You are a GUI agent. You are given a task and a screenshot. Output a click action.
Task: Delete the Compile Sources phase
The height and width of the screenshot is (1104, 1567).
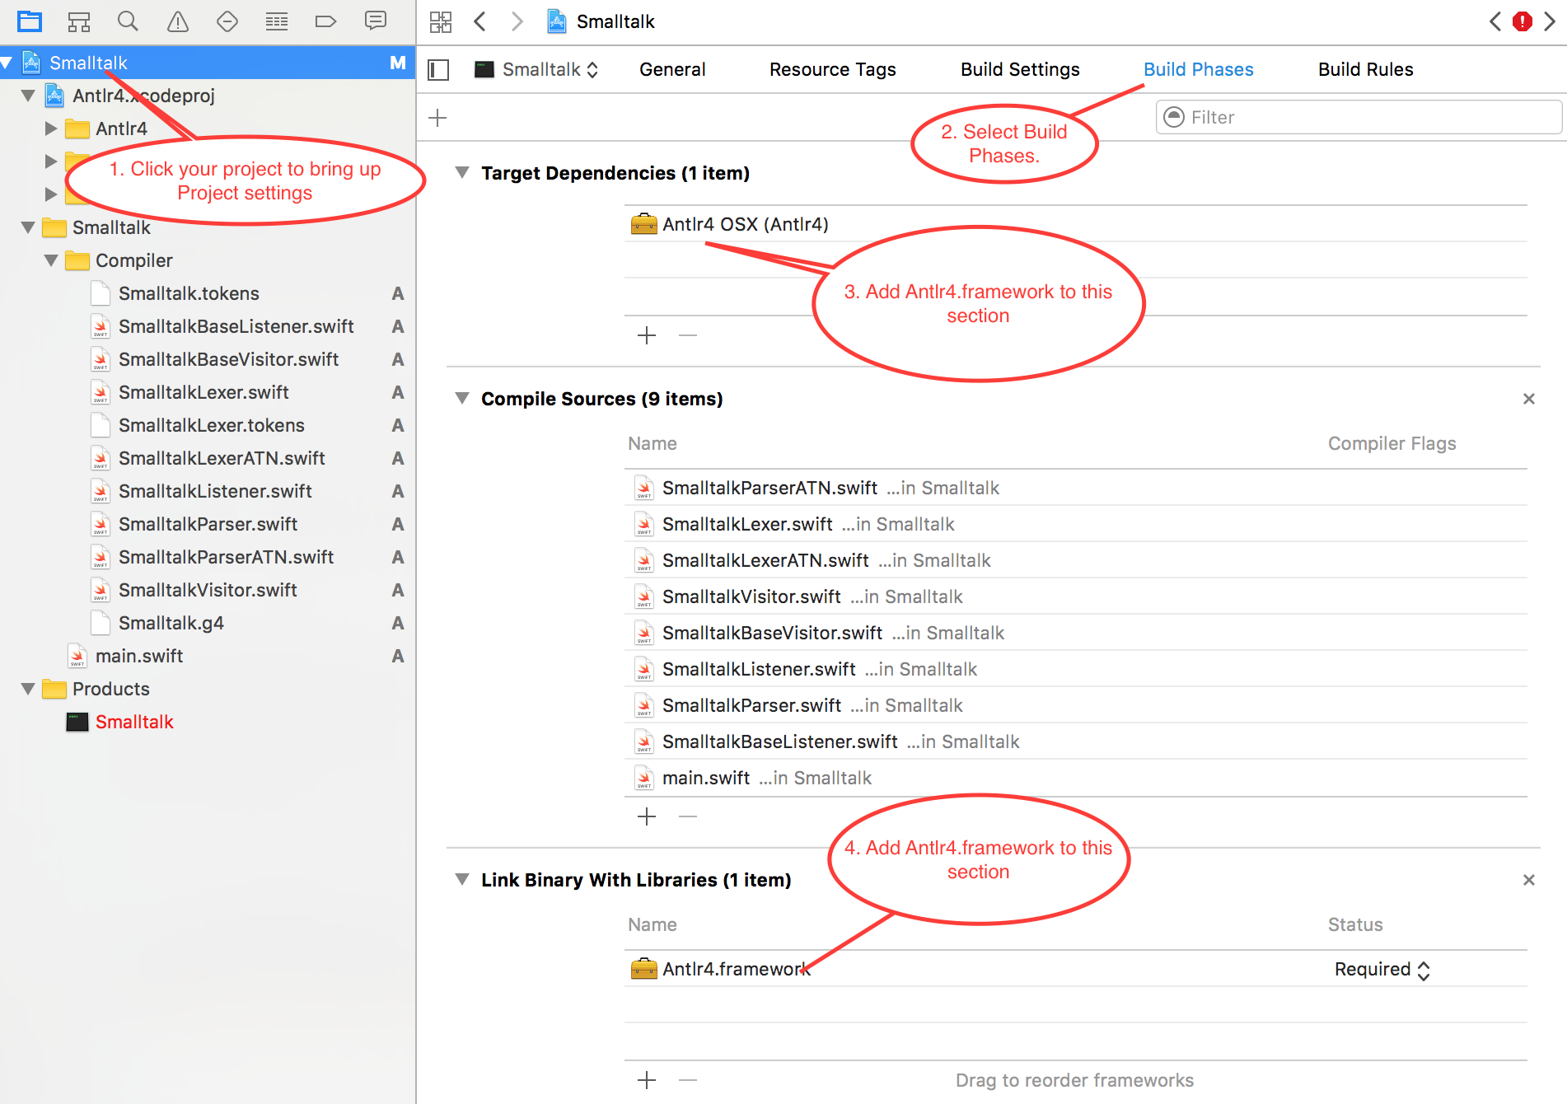[1529, 399]
